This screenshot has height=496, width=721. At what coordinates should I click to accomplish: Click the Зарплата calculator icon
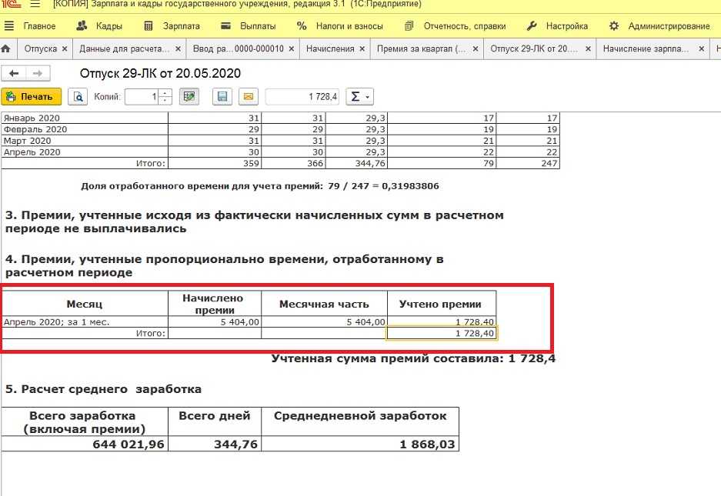tap(148, 26)
